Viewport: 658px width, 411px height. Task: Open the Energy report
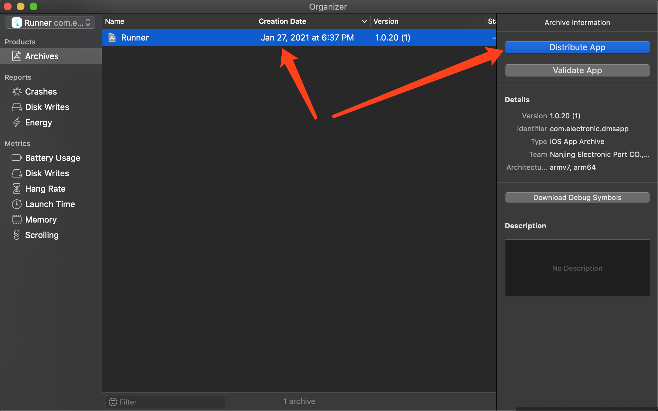38,123
